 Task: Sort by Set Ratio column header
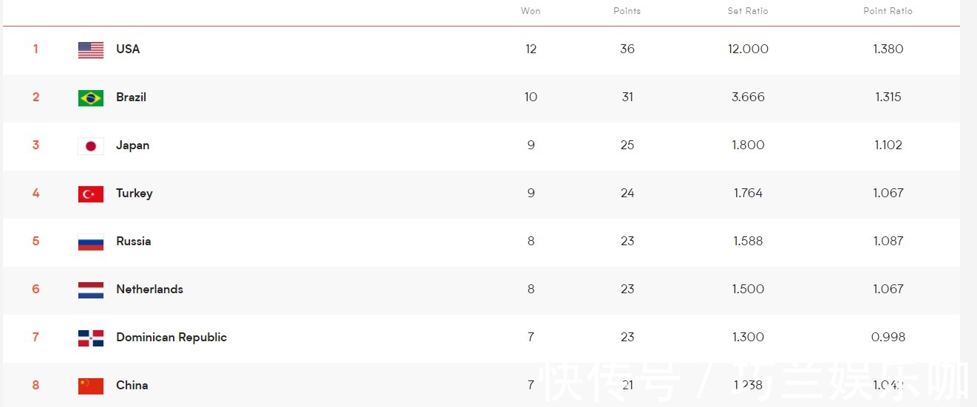pos(748,11)
